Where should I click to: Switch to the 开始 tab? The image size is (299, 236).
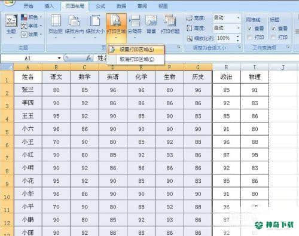point(28,6)
